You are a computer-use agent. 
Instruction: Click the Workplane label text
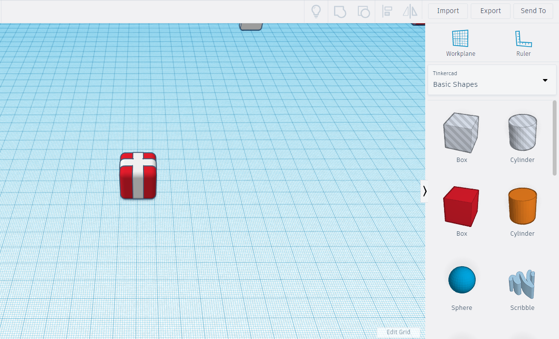coord(460,54)
